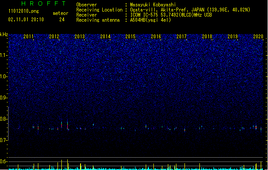Click ICOM IC-575 53.7492 MHz USB text
This screenshot has height=170, width=268.
tap(171, 15)
